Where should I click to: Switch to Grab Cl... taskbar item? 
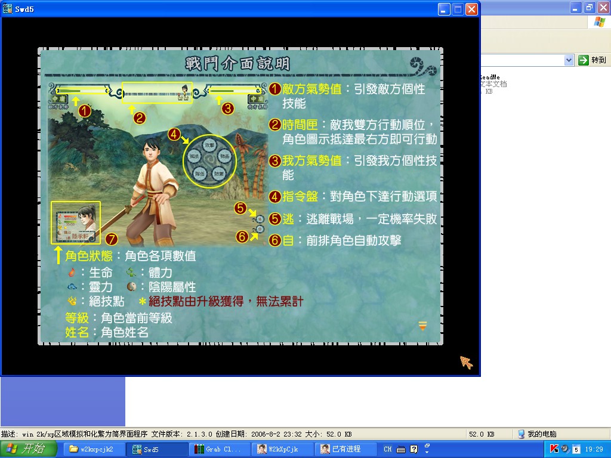[220, 449]
